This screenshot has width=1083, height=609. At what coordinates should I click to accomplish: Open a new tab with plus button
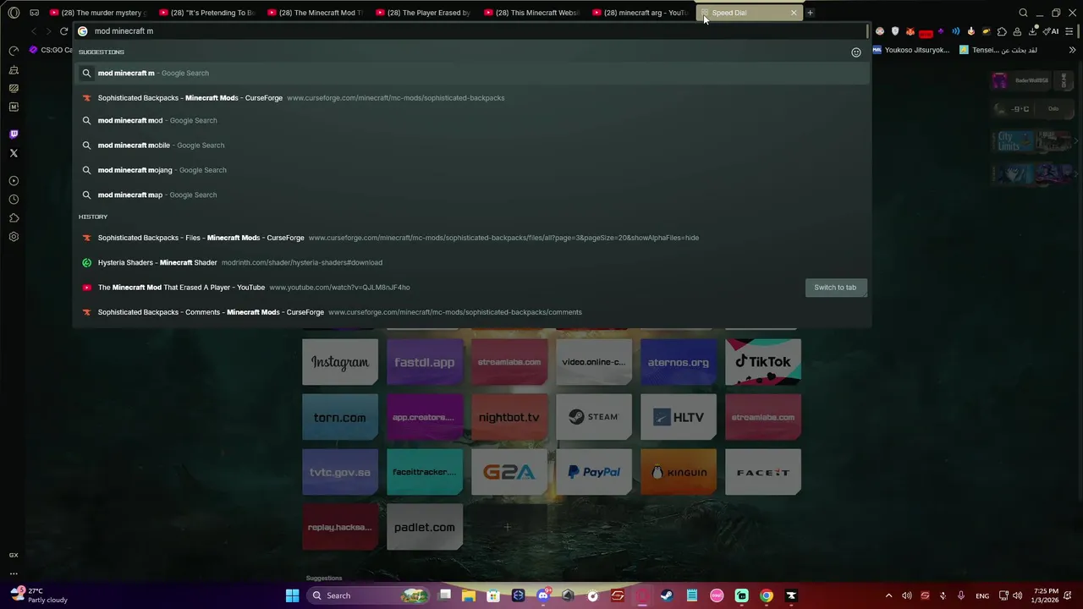coord(810,13)
